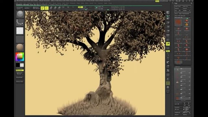Click the Actual size icon
Screen dimensions: 208x117
tap(168, 27)
